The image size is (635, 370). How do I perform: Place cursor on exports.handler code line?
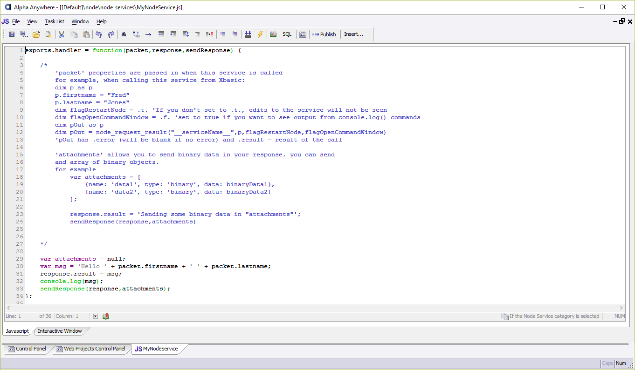[x=133, y=50]
